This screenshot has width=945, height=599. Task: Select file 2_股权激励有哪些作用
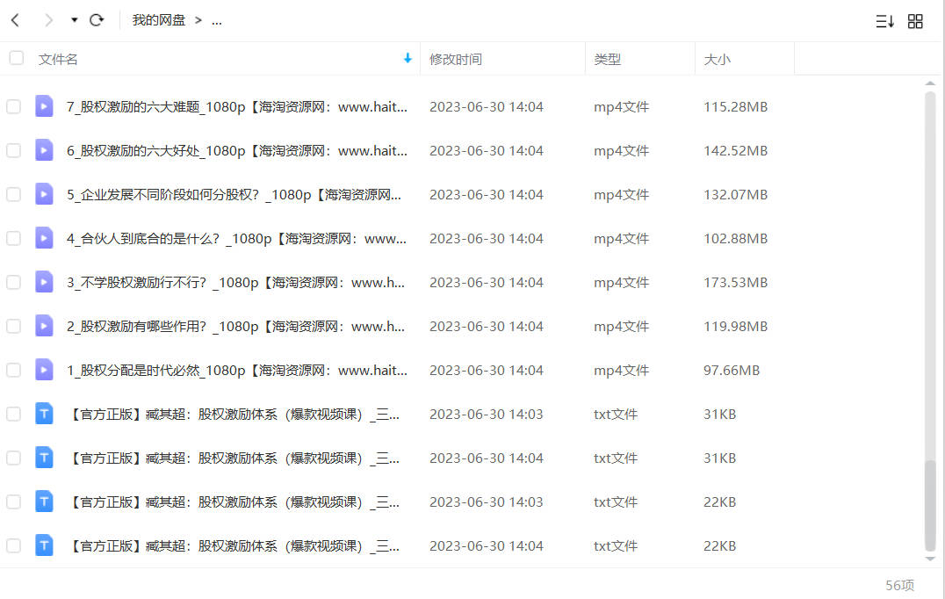[x=235, y=328]
